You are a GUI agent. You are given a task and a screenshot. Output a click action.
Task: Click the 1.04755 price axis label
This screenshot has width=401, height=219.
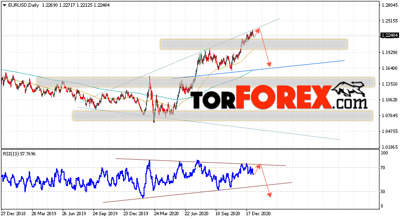pyautogui.click(x=390, y=131)
